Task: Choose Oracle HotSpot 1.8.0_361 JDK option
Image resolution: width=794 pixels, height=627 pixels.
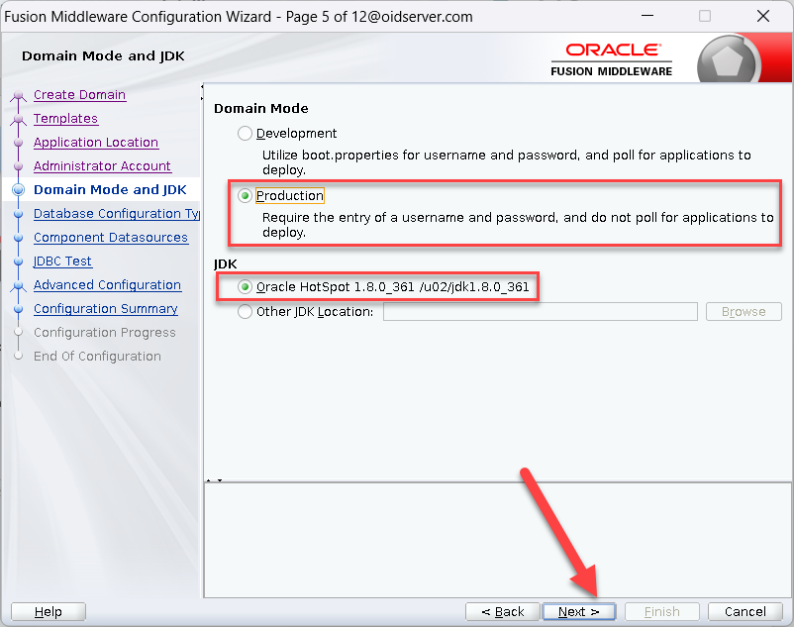Action: [245, 287]
